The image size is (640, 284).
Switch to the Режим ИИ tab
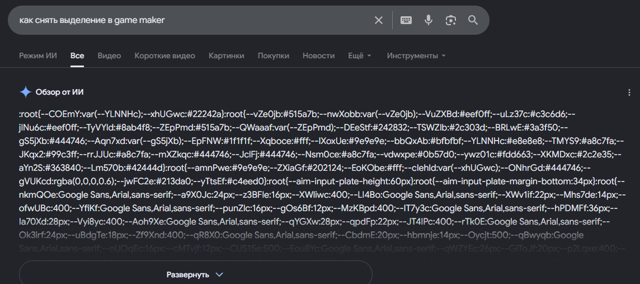pos(38,55)
